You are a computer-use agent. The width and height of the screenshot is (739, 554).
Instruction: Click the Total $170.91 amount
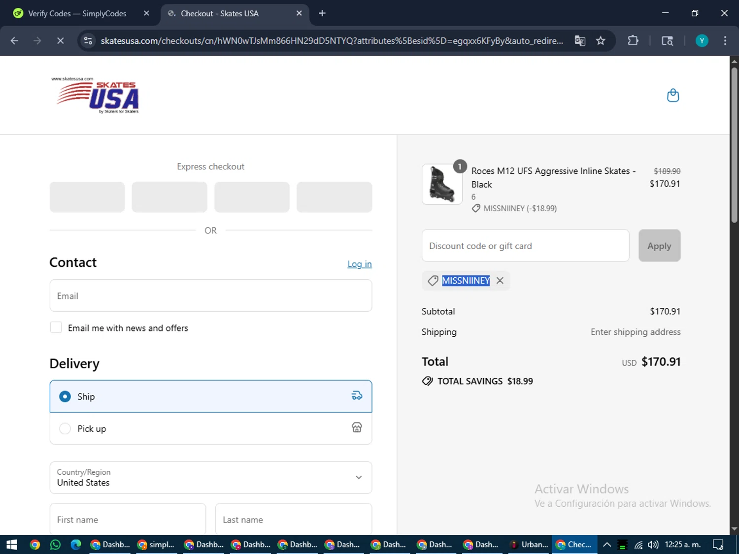tap(661, 362)
